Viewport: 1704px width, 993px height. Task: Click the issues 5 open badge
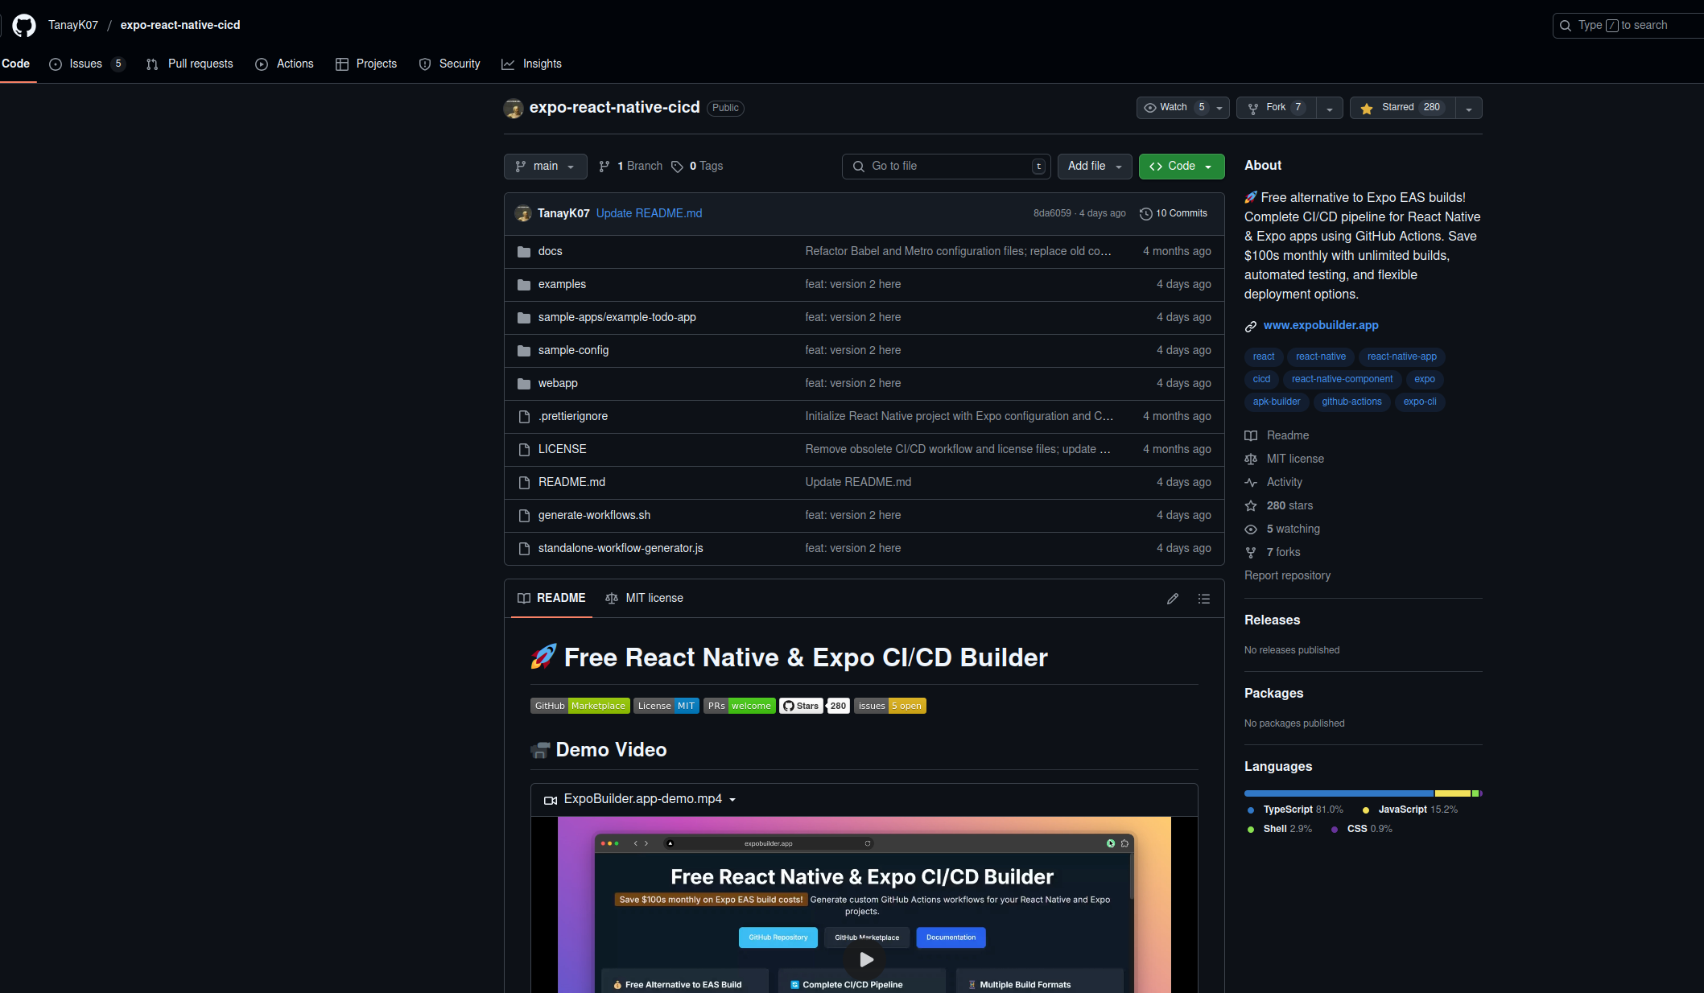(x=890, y=706)
